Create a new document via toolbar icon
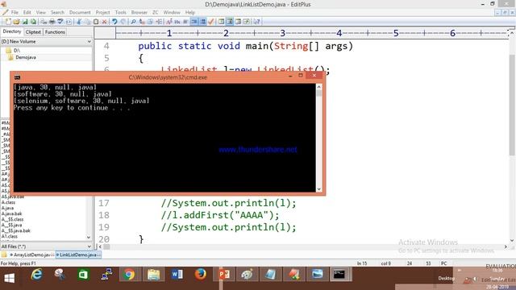The width and height of the screenshot is (516, 290). click(x=8, y=22)
